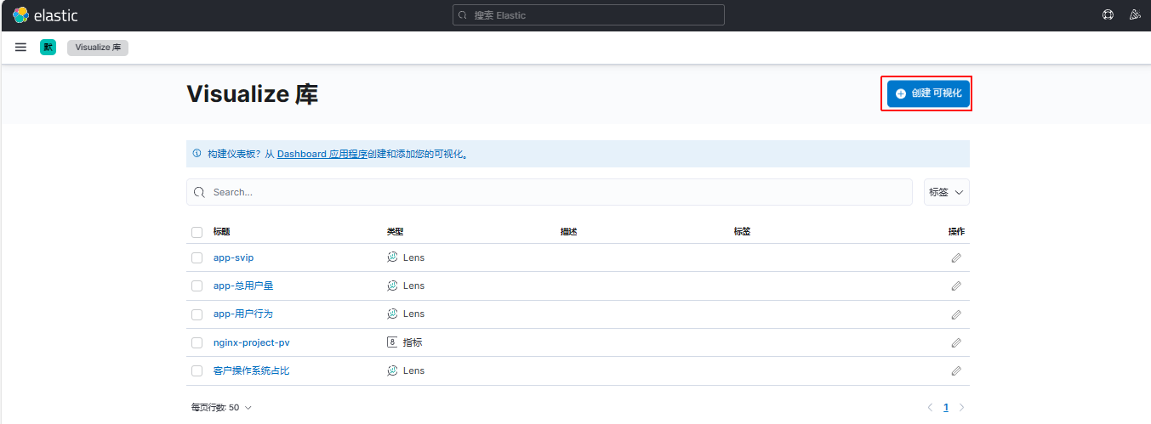Open the Dashboard 应用程序 link

coord(322,155)
